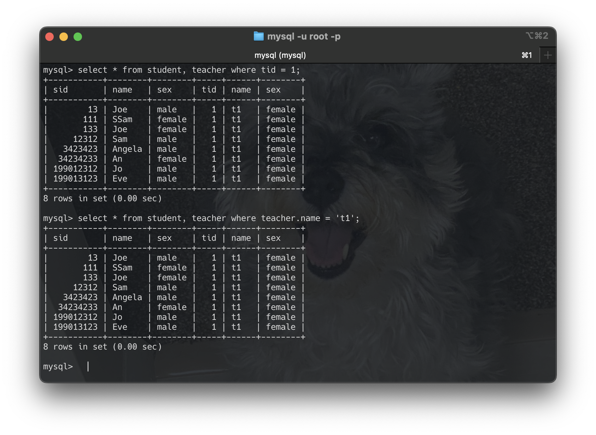Open a new tab with the plus button
The width and height of the screenshot is (596, 435).
coord(548,55)
